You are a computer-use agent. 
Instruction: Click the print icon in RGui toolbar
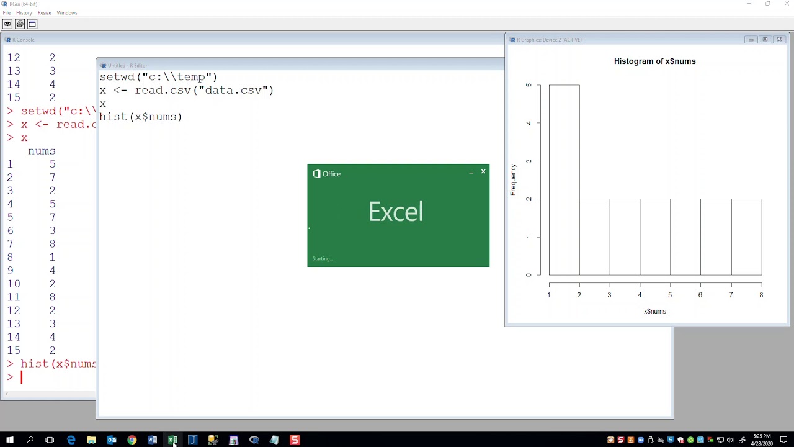[x=20, y=24]
